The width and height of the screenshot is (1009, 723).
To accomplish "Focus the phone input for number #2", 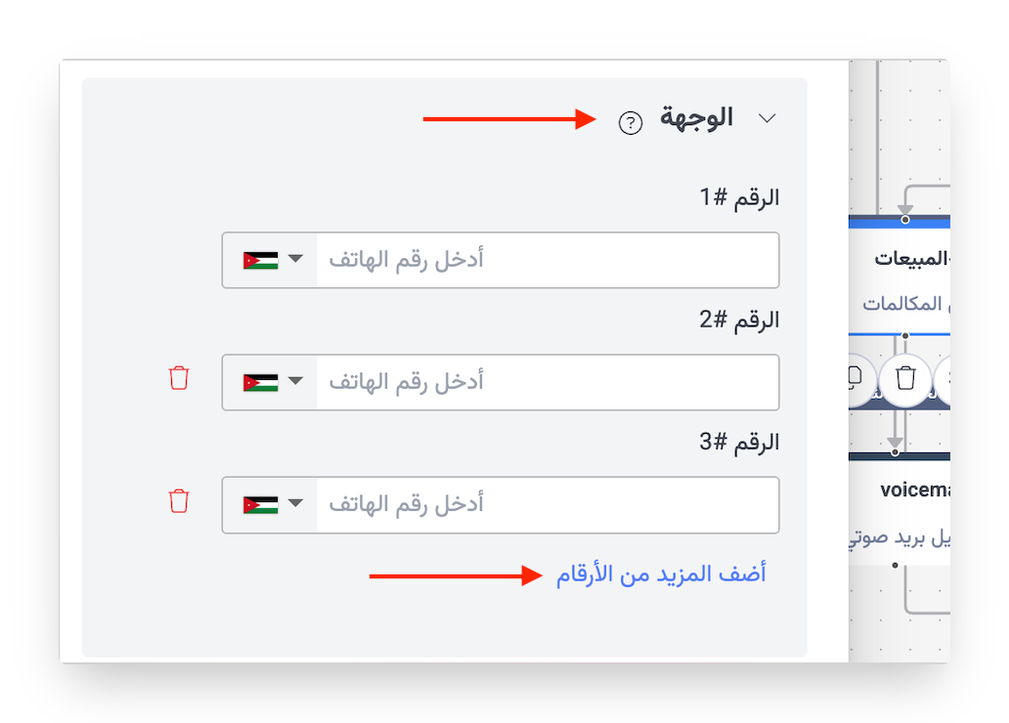I will [548, 381].
